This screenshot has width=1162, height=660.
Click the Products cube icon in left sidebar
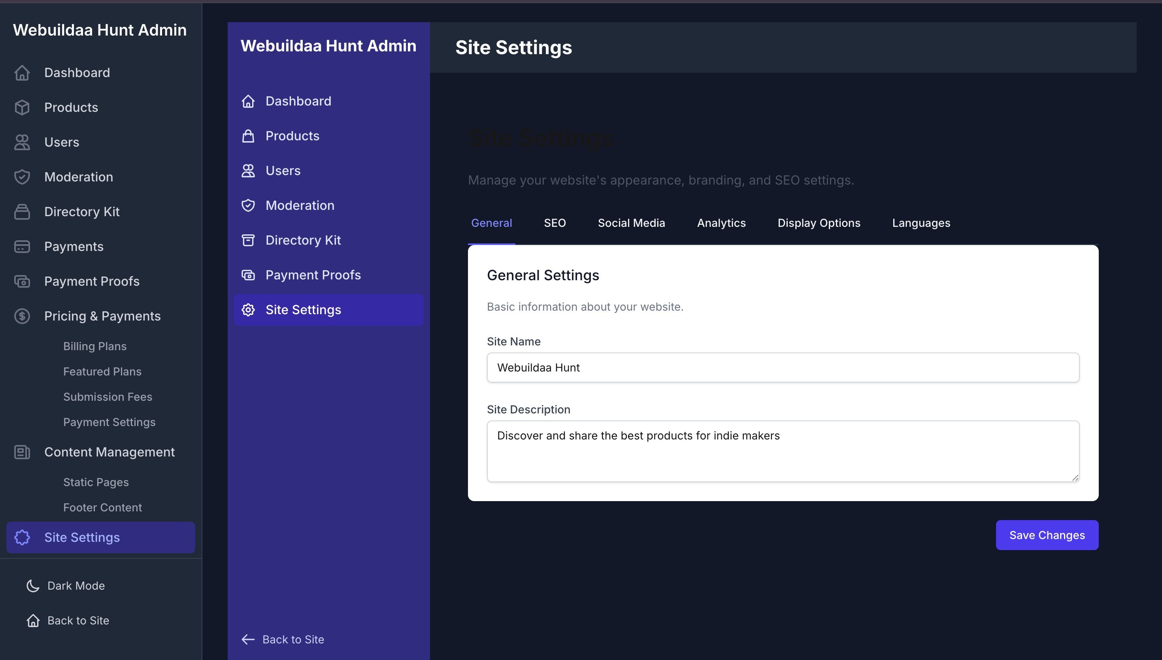pos(22,107)
